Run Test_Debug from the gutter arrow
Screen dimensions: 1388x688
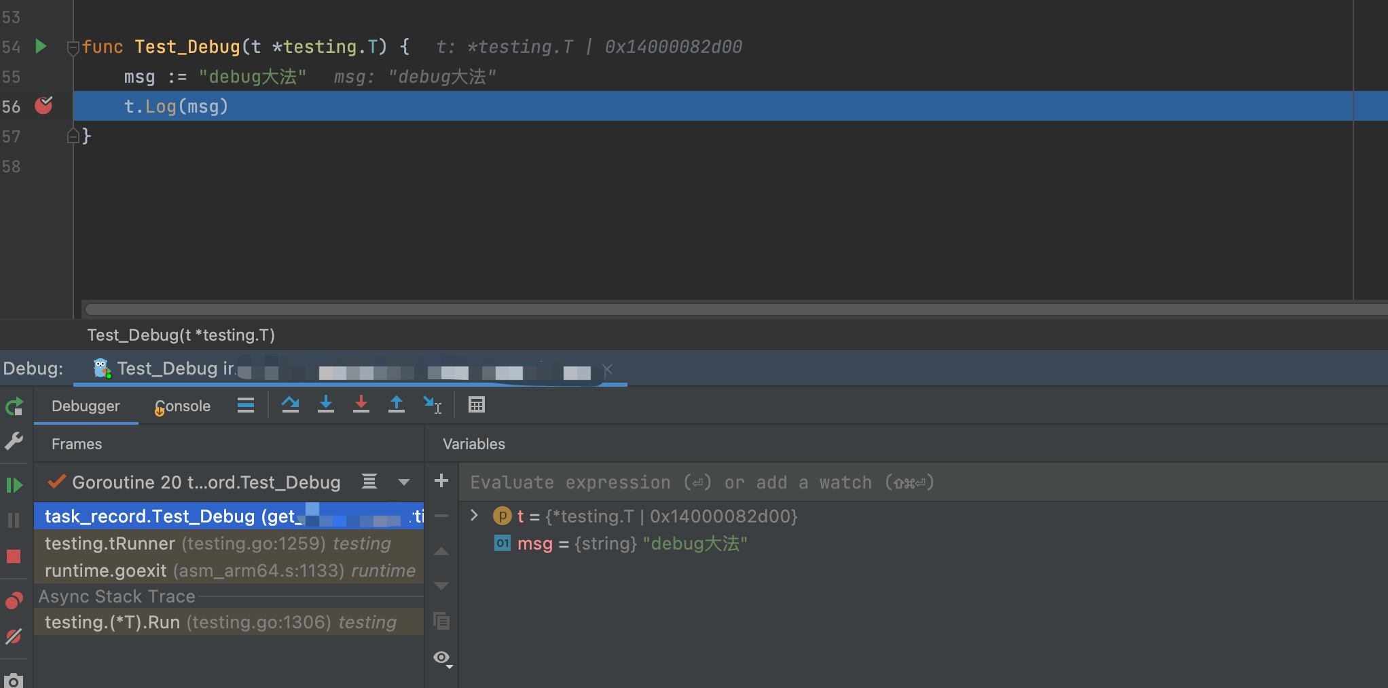(x=41, y=46)
